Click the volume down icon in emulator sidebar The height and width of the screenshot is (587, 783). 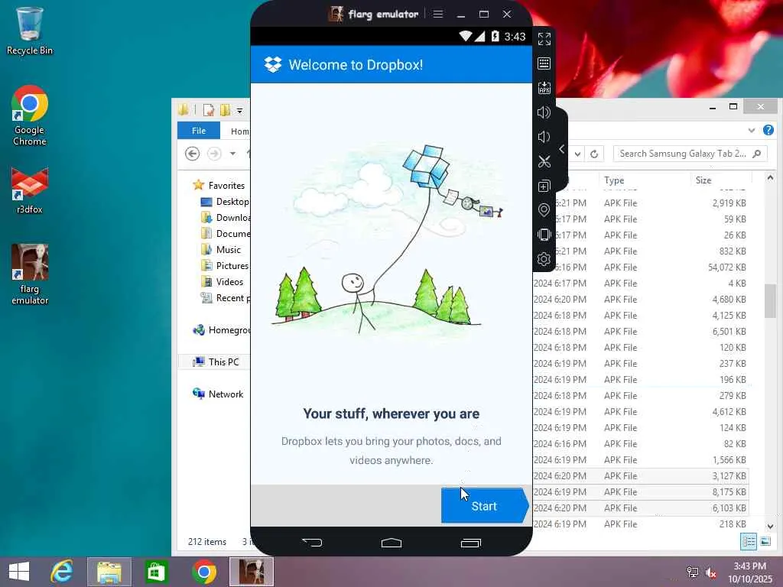coord(544,137)
